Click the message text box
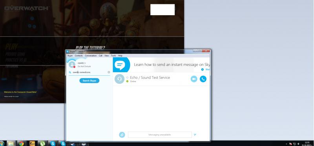 [x=160, y=135]
